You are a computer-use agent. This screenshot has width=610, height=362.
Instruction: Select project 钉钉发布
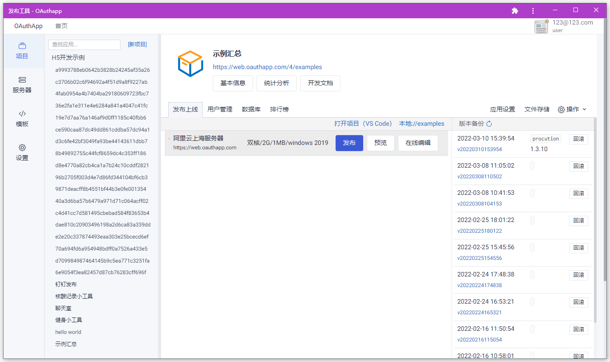[x=66, y=284]
